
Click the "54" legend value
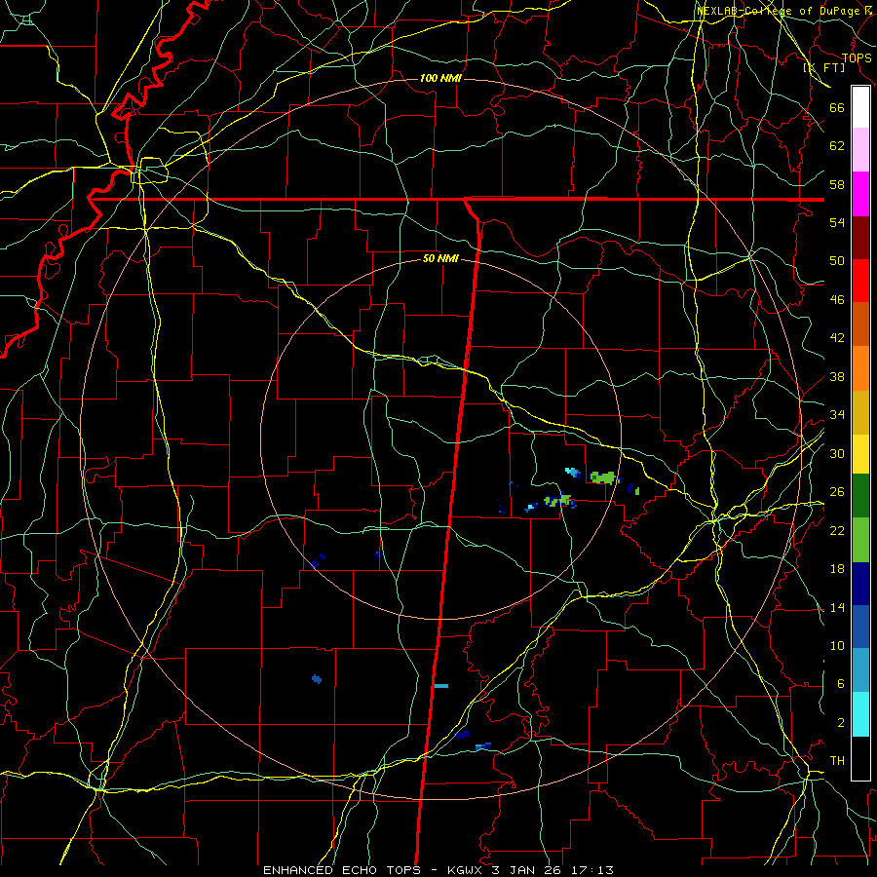point(837,222)
